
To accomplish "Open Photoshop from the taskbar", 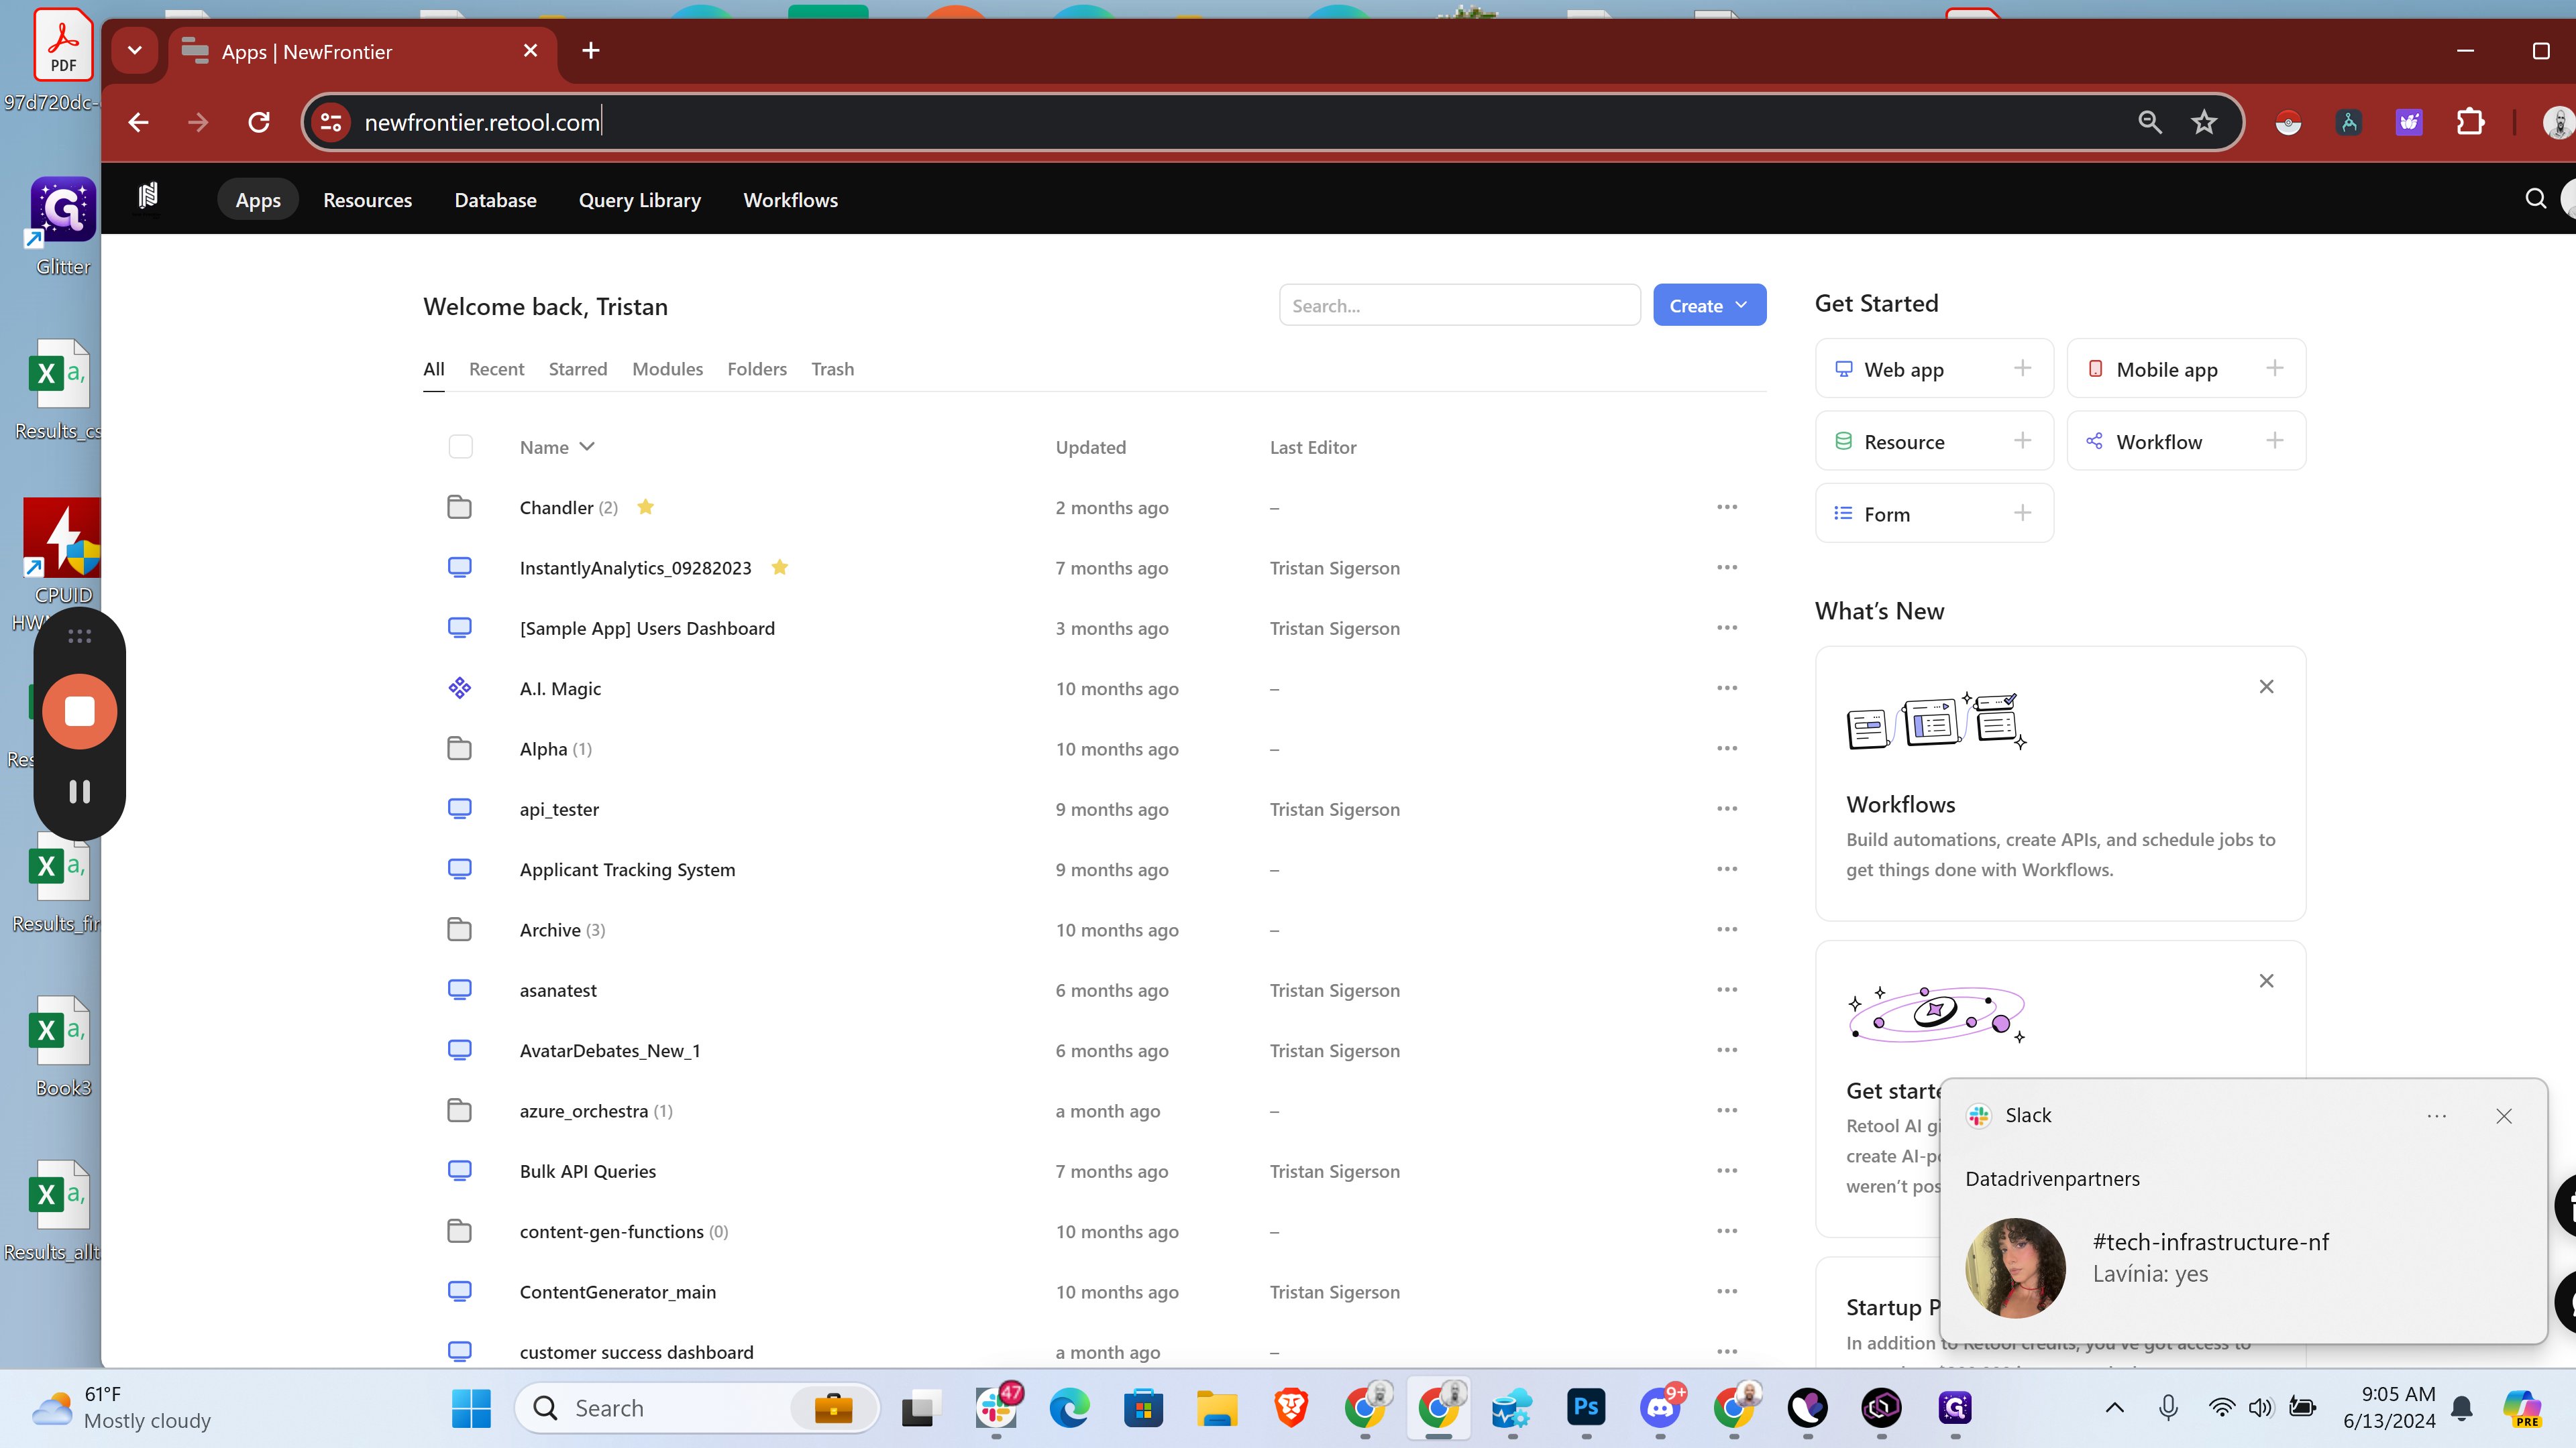I will tap(1586, 1408).
